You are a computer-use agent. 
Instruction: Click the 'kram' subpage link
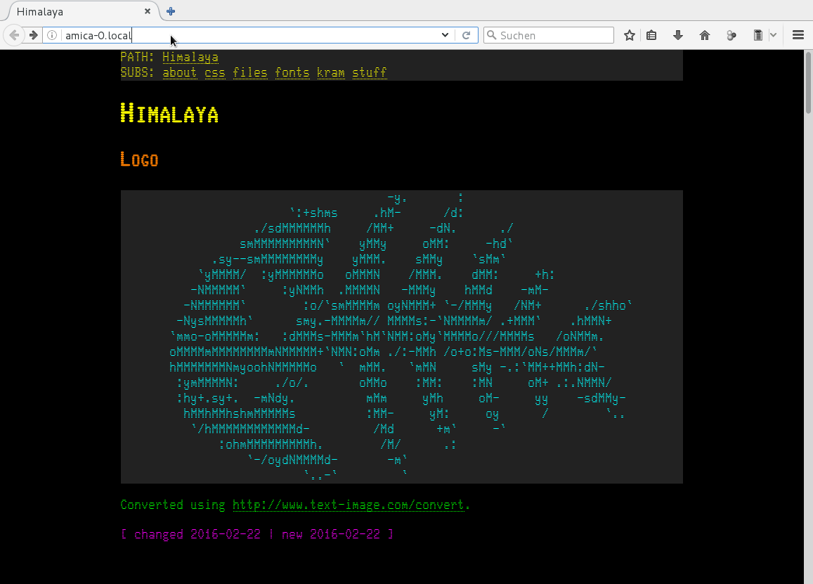[331, 72]
